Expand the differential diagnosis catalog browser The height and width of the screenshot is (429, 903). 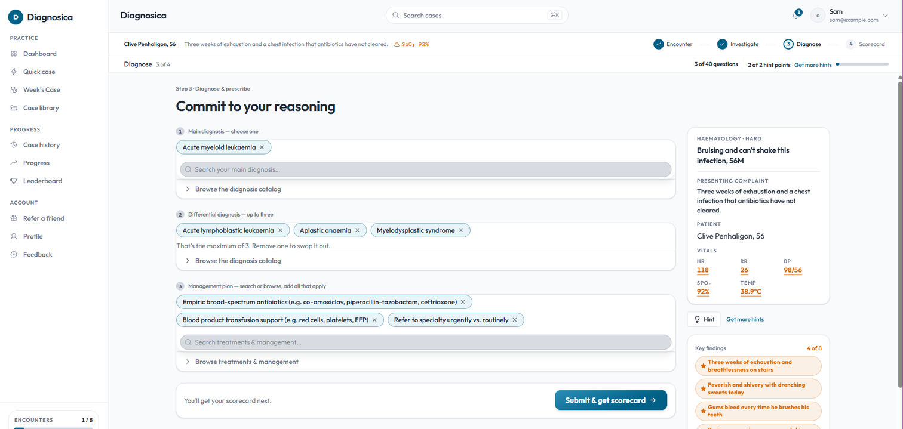(426, 261)
